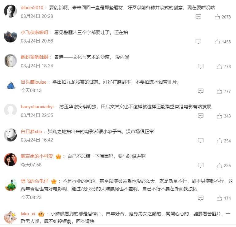
Task: Open 小飞侠啦啦呀 user profile link
Action: (35, 32)
